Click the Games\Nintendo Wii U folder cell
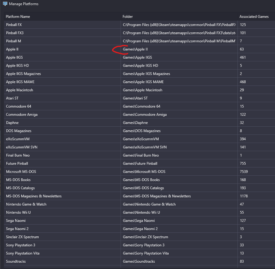 179,212
